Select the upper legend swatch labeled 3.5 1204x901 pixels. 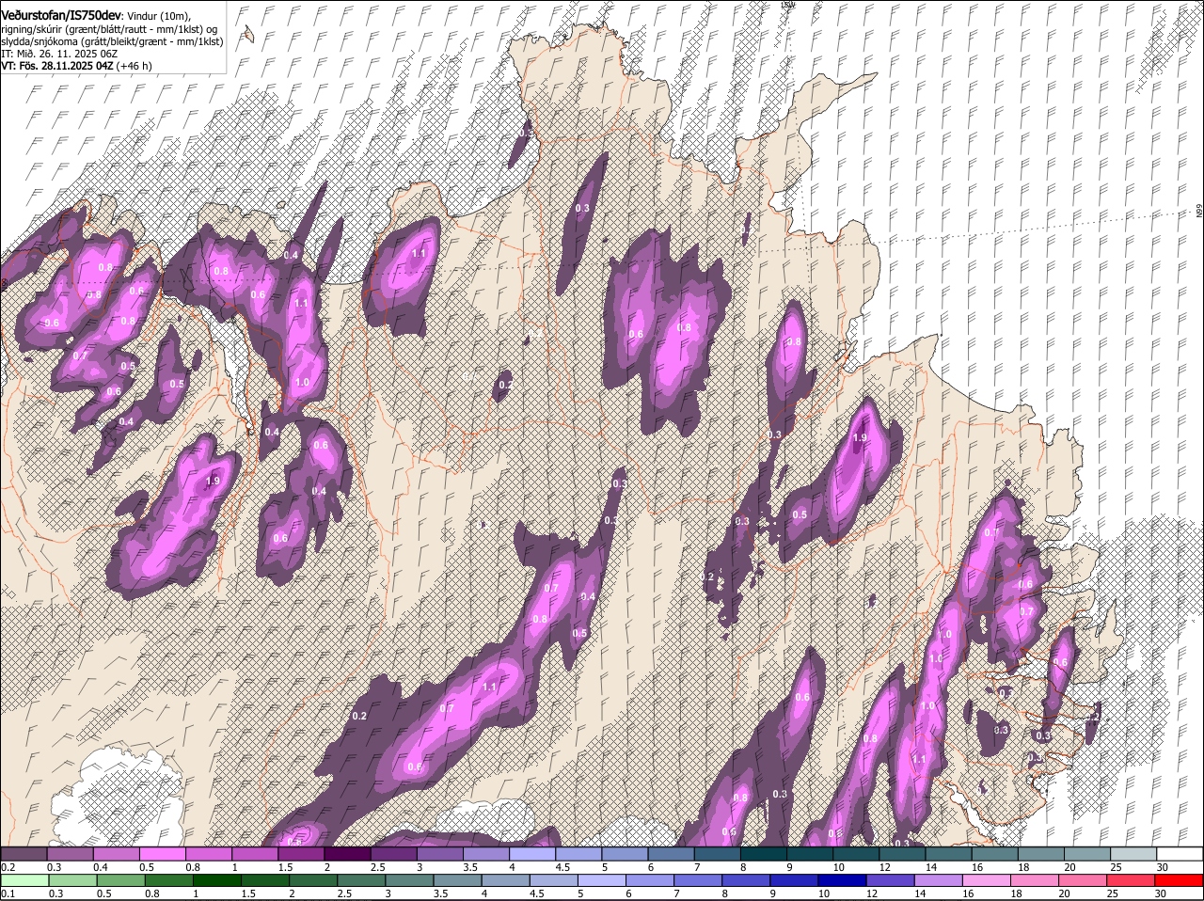(486, 853)
